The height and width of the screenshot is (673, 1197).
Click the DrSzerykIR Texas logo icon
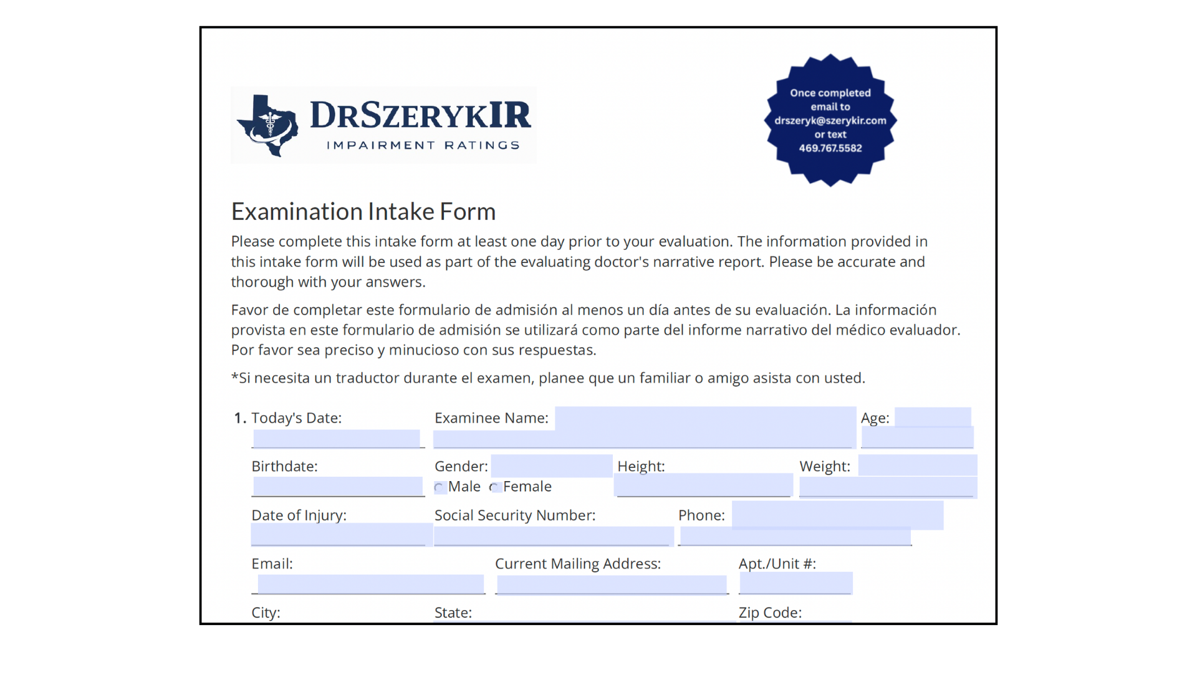click(x=268, y=125)
